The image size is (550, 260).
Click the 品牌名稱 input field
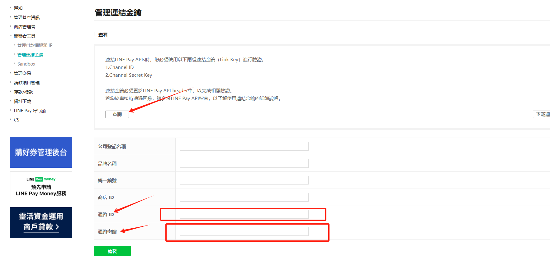coord(244,163)
